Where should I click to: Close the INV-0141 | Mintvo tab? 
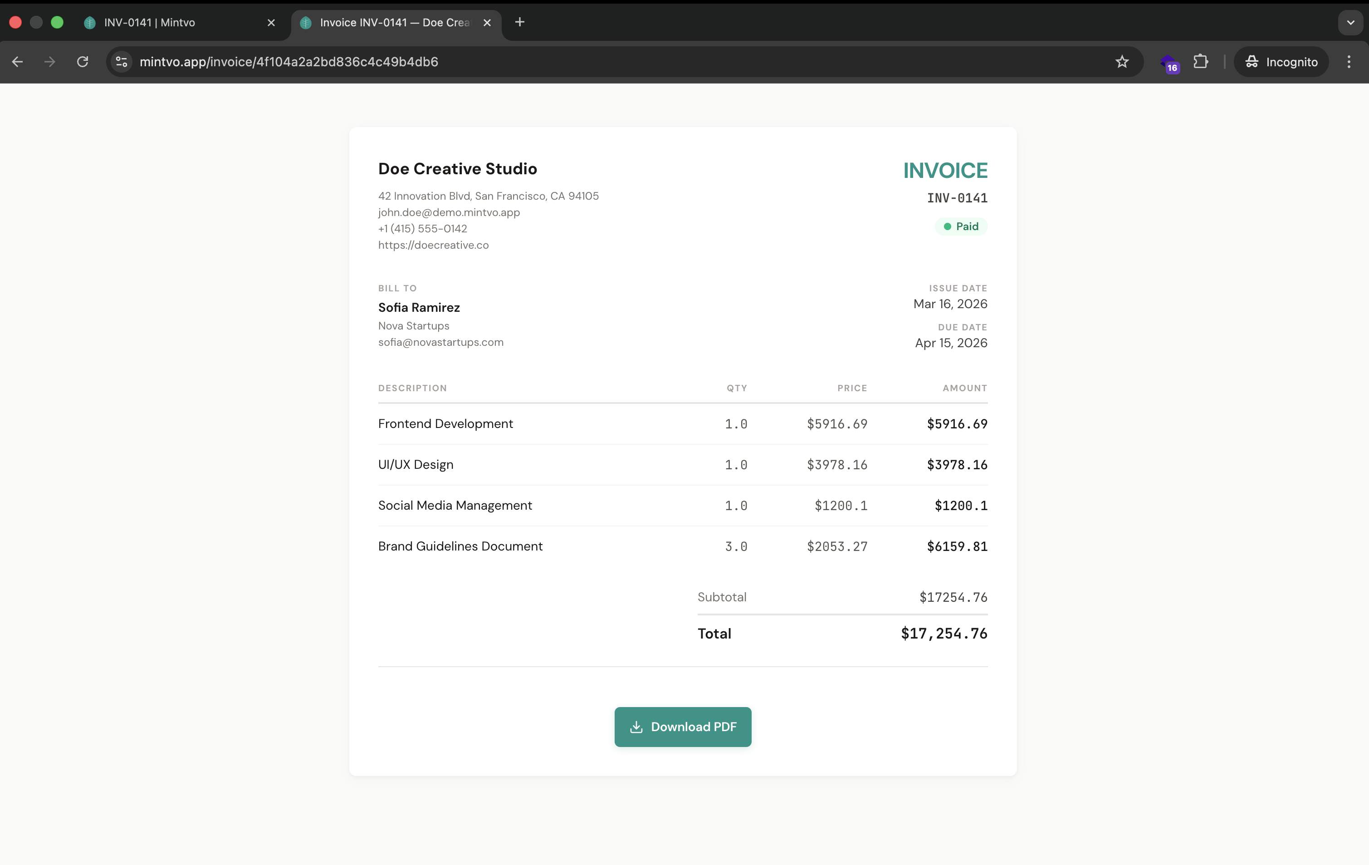pos(271,23)
